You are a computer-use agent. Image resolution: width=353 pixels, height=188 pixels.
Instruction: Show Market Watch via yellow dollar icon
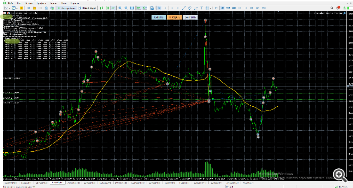(x=21, y=8)
